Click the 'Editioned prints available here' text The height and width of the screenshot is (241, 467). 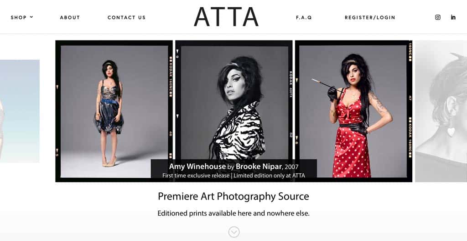point(233,213)
